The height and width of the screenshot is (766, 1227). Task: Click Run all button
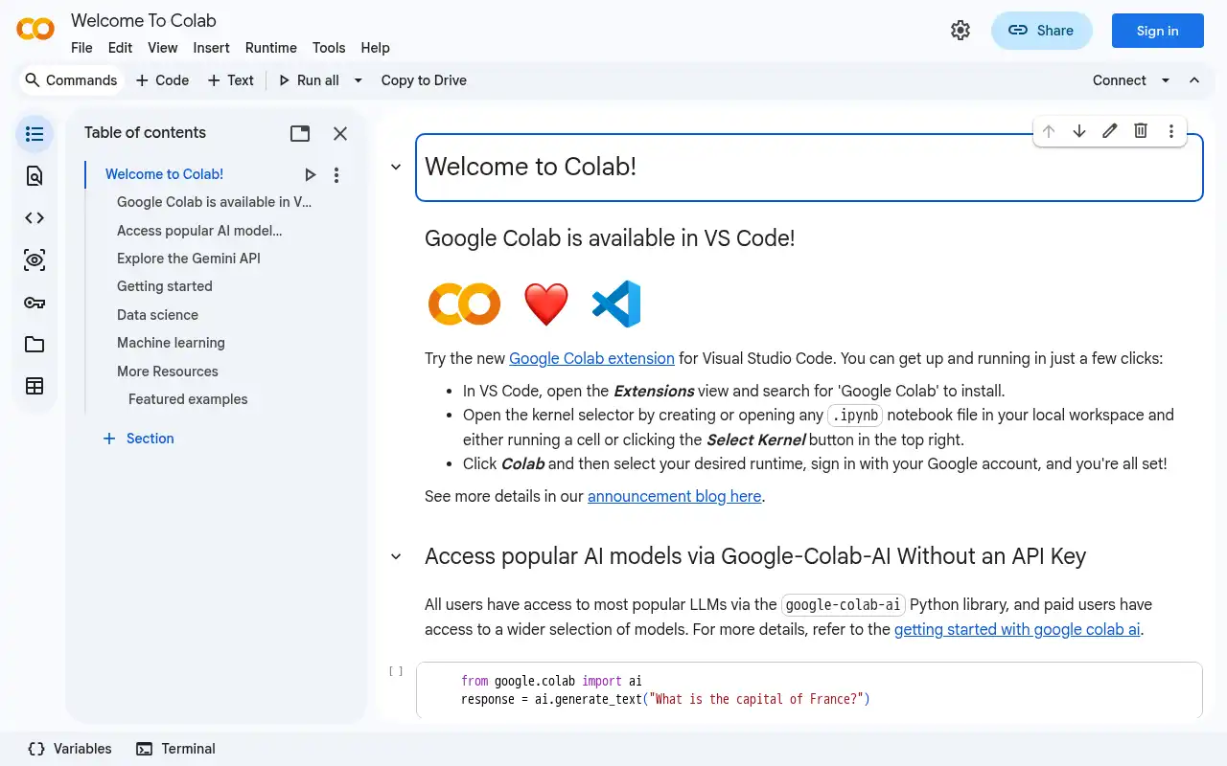pyautogui.click(x=309, y=80)
